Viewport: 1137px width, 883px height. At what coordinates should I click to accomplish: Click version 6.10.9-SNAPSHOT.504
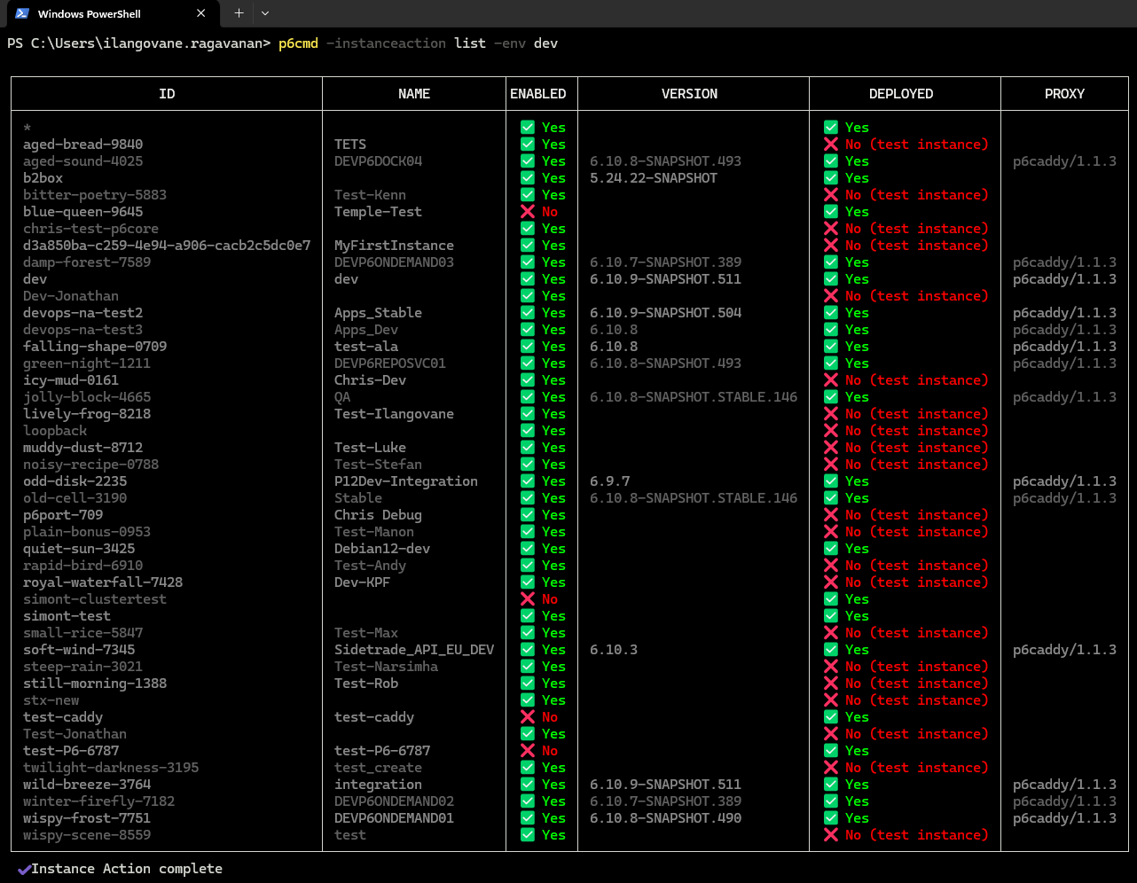click(x=665, y=313)
